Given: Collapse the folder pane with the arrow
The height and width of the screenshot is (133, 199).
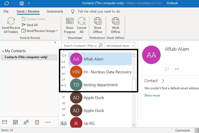Looking at the screenshot, I should click(55, 43).
